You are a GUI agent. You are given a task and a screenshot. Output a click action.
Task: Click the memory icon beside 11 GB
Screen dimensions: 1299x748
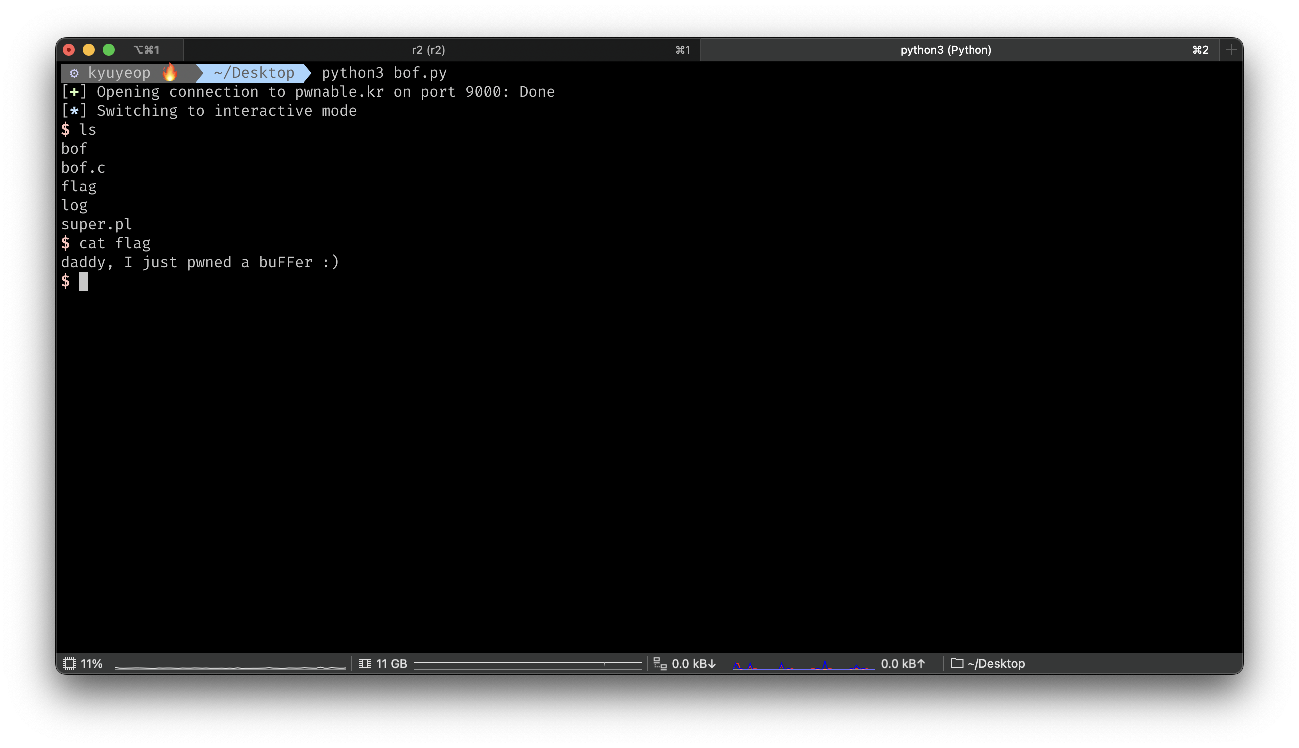coord(365,663)
